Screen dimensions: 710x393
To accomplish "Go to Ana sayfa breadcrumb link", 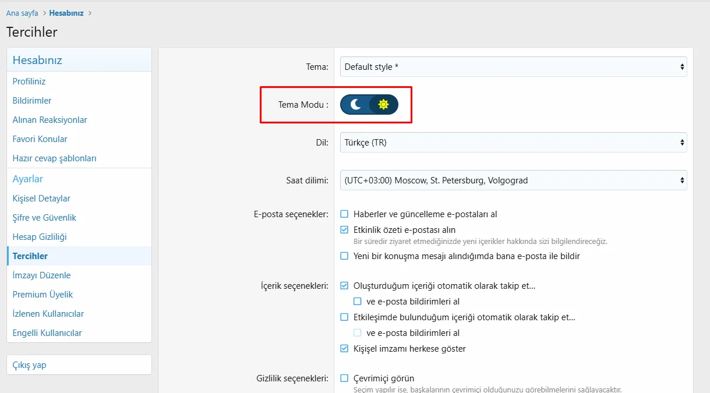I will [x=22, y=13].
